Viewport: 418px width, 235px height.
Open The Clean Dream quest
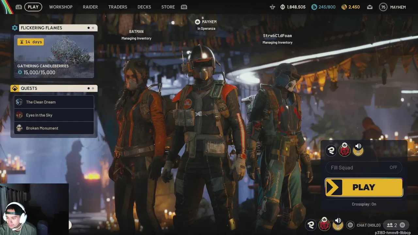click(x=54, y=102)
